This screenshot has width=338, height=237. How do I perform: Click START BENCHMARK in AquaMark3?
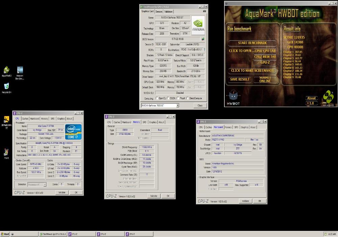(252, 43)
